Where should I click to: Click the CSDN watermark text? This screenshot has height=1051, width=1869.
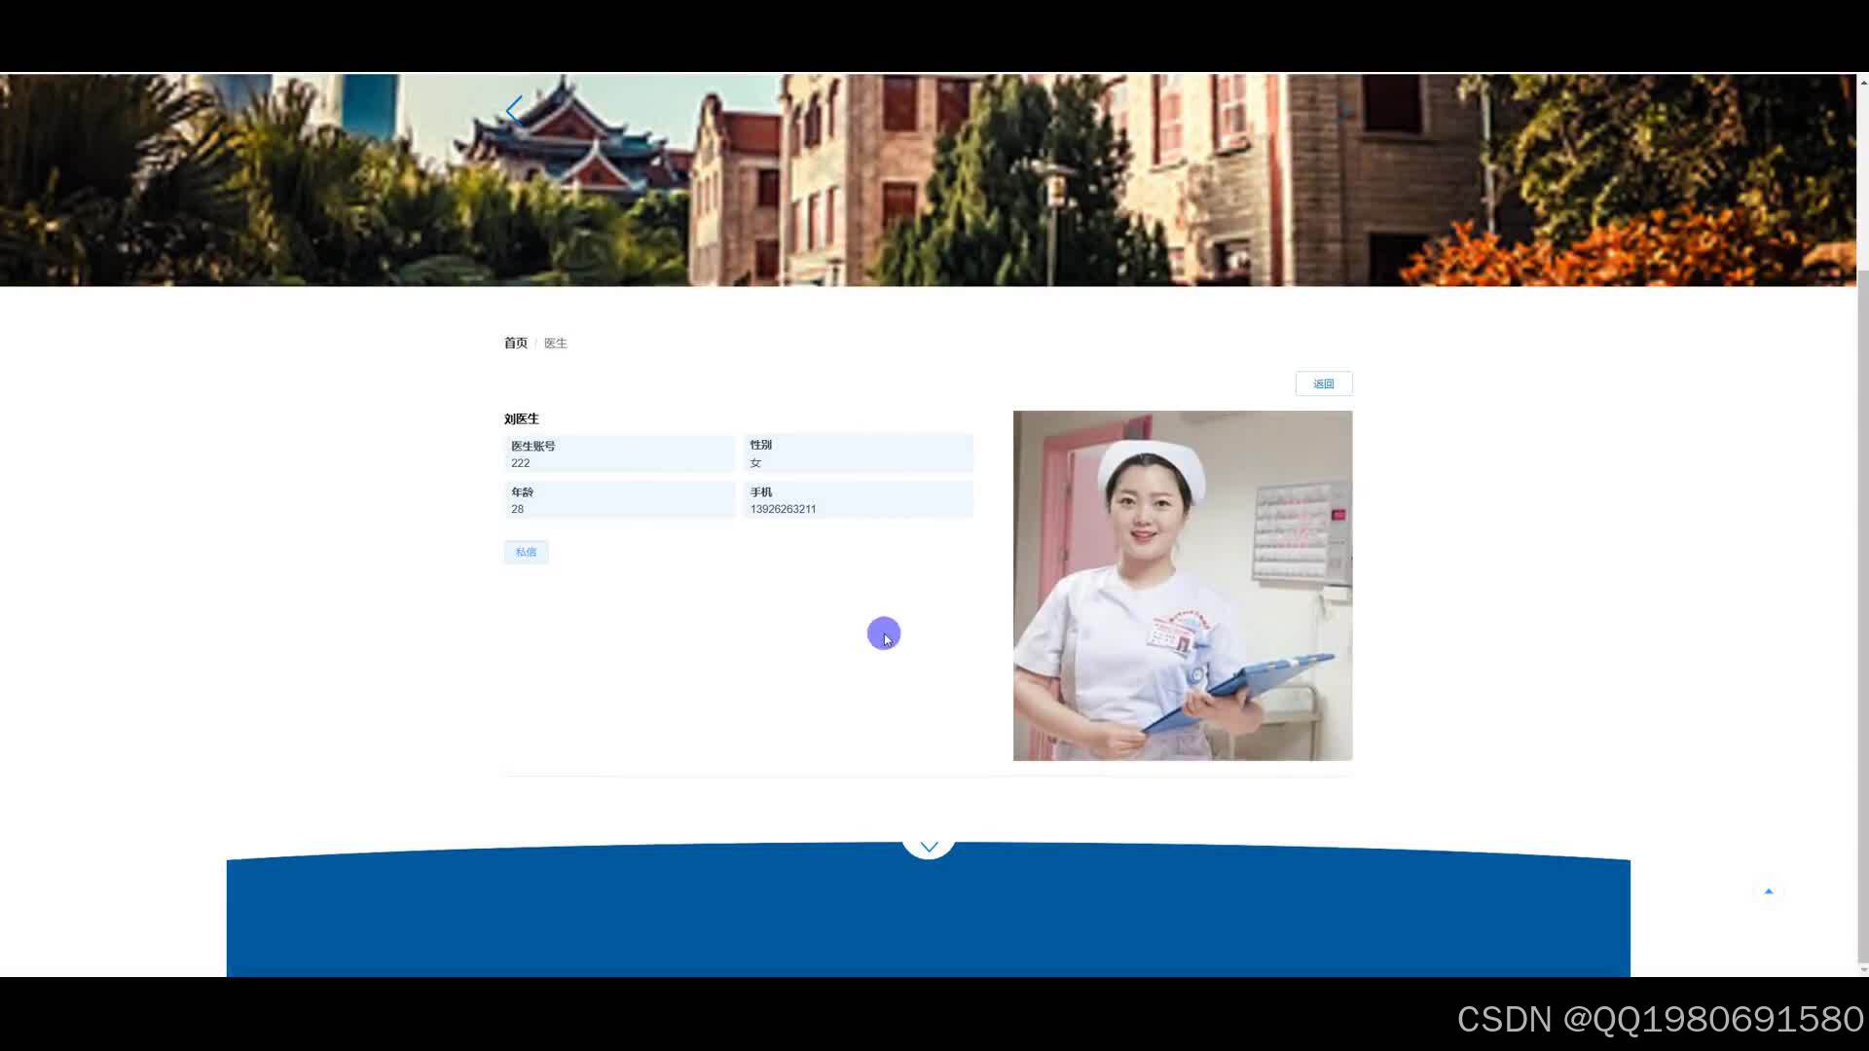pyautogui.click(x=1659, y=1019)
